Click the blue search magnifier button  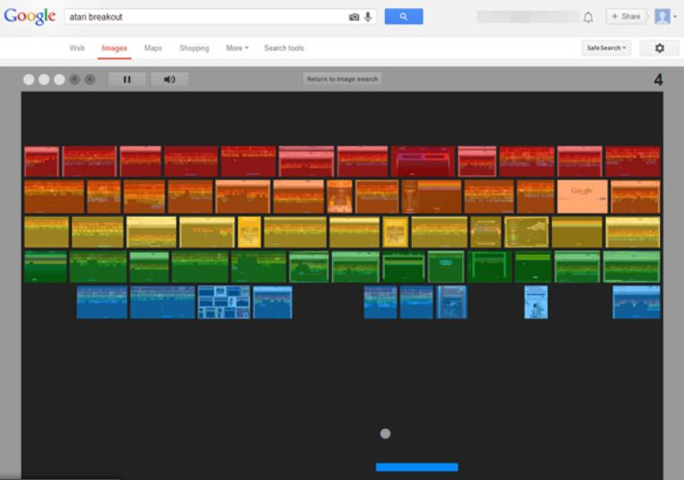(x=404, y=16)
